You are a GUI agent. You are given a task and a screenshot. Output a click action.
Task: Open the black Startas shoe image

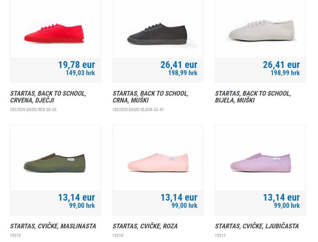tap(157, 34)
